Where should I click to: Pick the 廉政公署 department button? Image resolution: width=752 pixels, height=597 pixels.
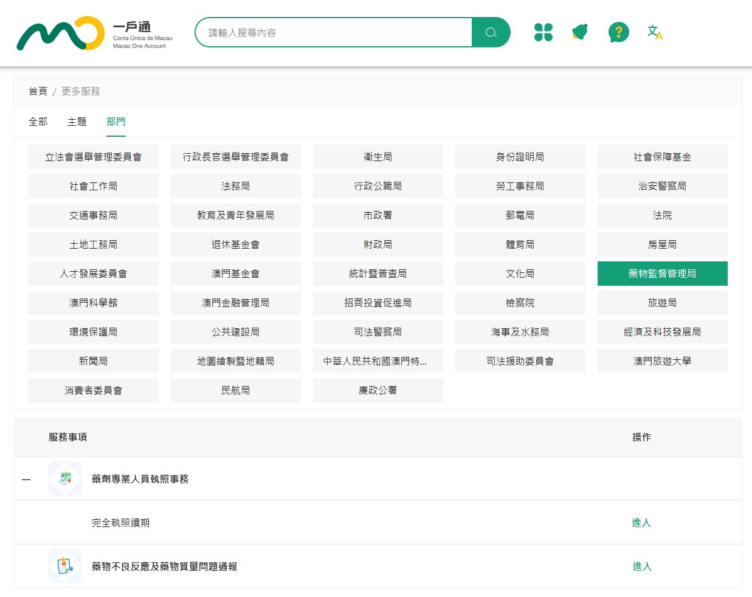tap(378, 390)
